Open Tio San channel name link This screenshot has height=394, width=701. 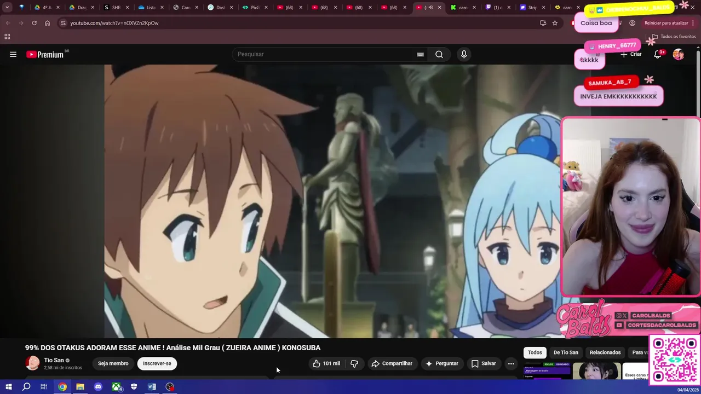(54, 360)
